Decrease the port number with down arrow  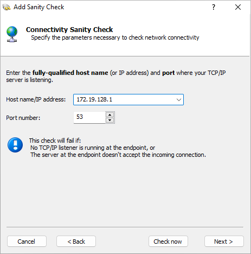click(x=110, y=120)
